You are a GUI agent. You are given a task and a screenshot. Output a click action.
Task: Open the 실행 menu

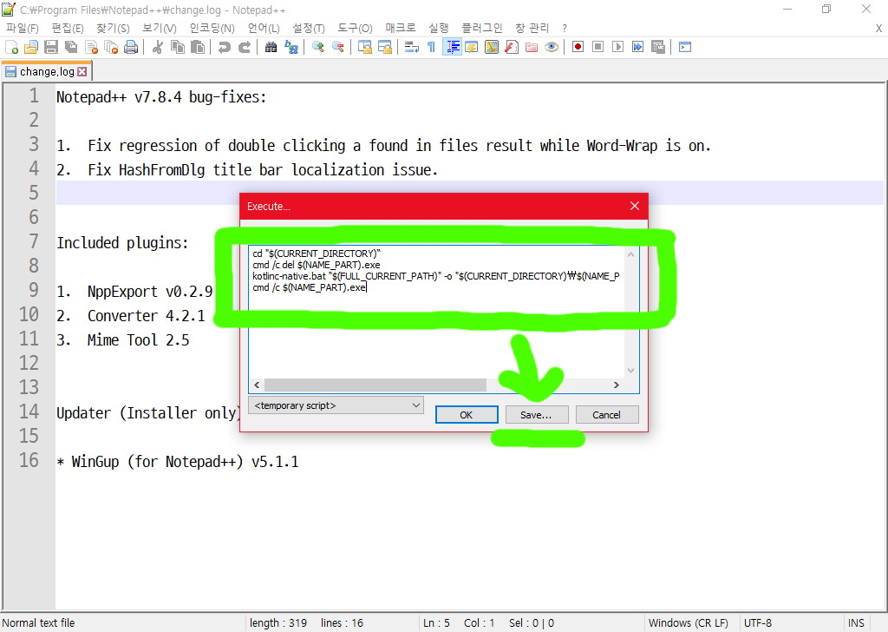(x=438, y=28)
